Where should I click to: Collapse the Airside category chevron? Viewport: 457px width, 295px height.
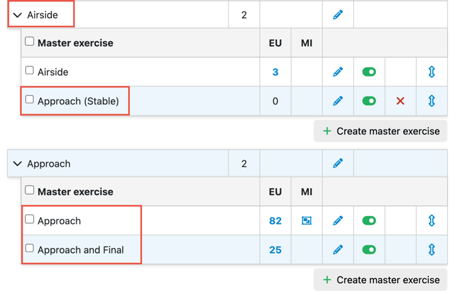[x=18, y=15]
